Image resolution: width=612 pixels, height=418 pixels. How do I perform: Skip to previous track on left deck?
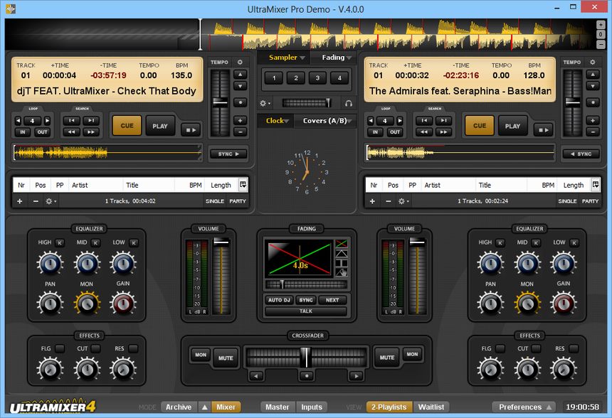[x=72, y=120]
